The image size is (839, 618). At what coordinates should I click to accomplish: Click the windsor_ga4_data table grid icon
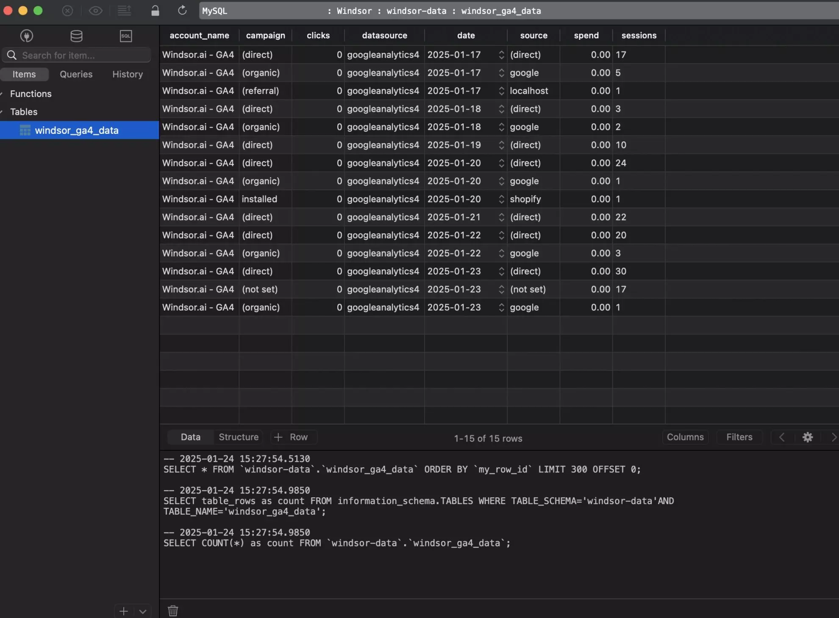pos(25,130)
